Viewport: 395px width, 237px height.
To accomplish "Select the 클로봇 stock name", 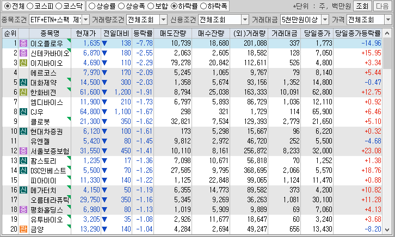I will (40, 122).
